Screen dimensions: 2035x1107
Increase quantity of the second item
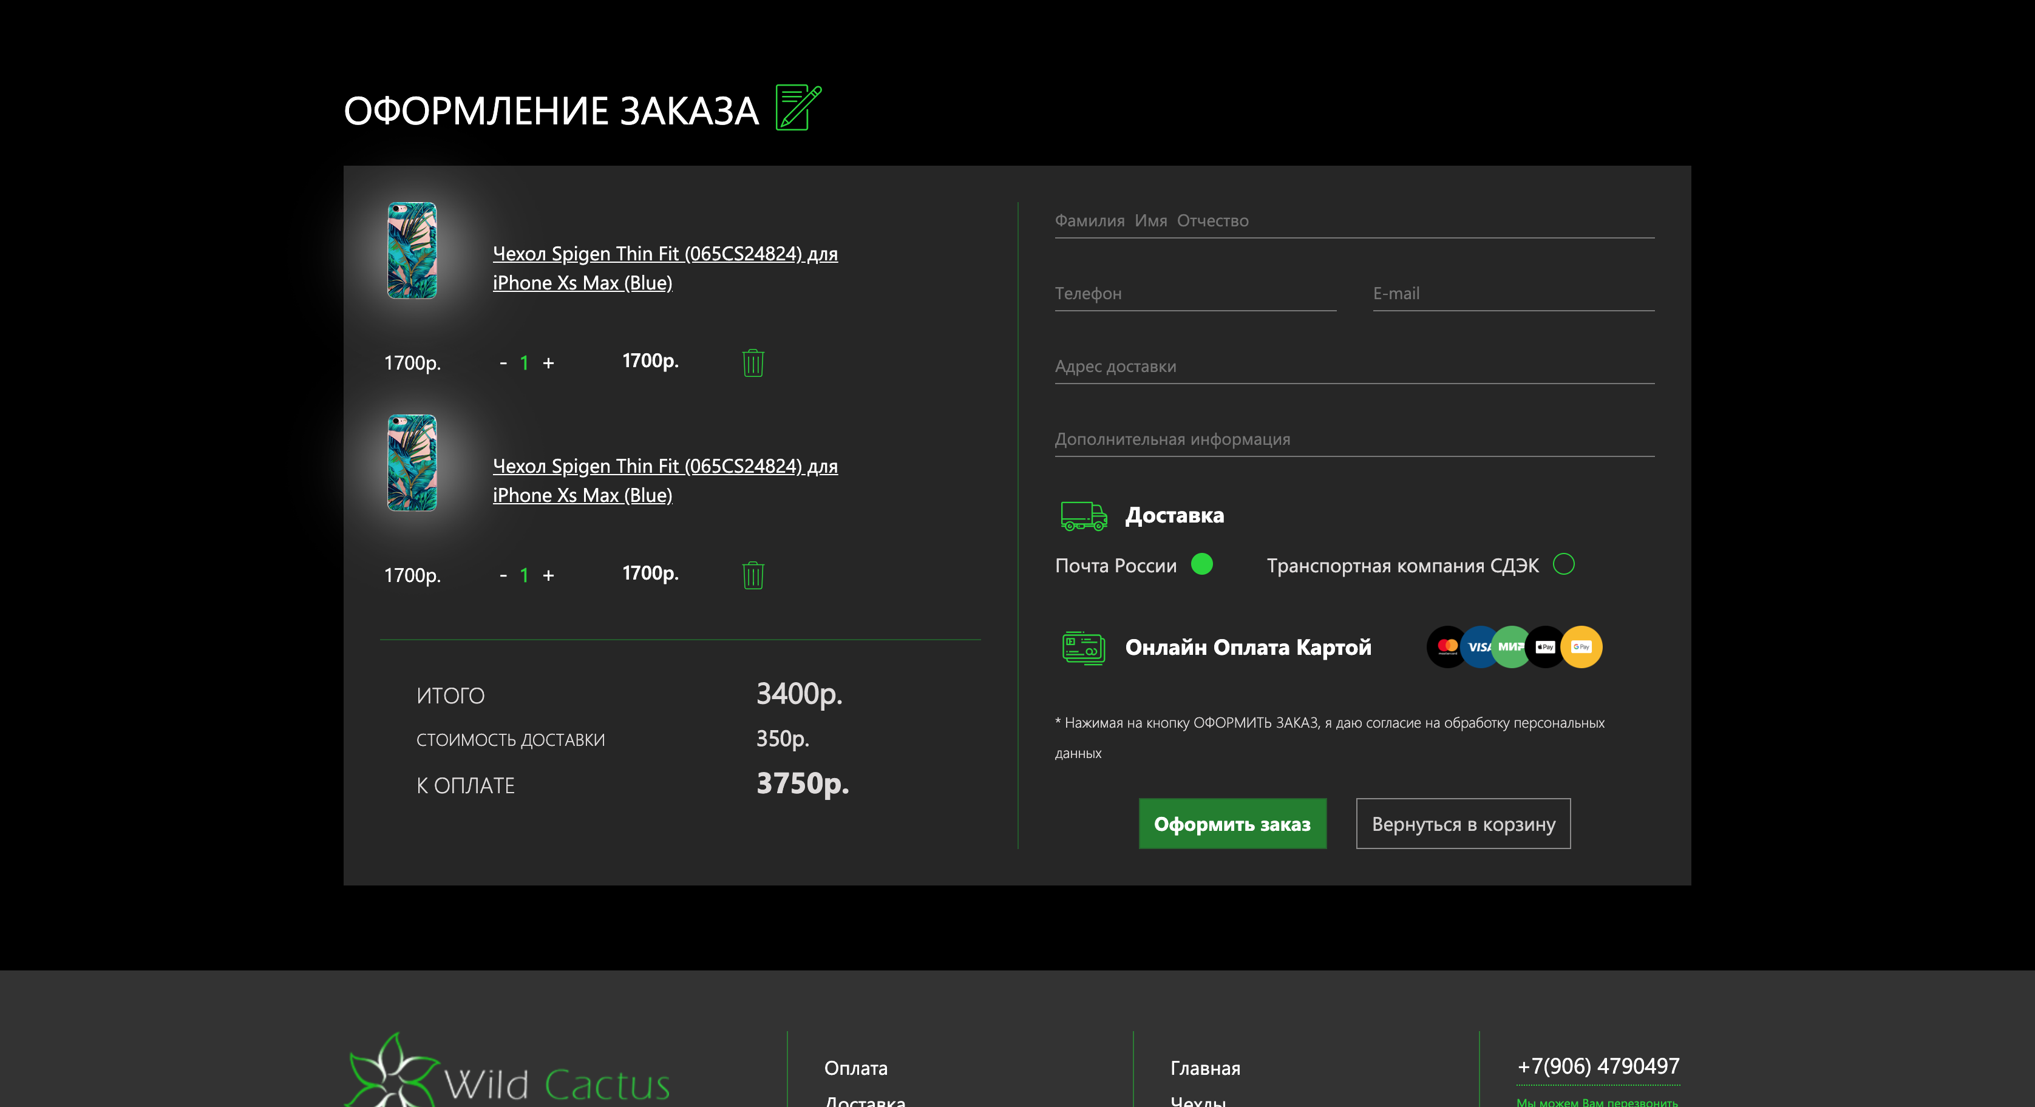548,575
